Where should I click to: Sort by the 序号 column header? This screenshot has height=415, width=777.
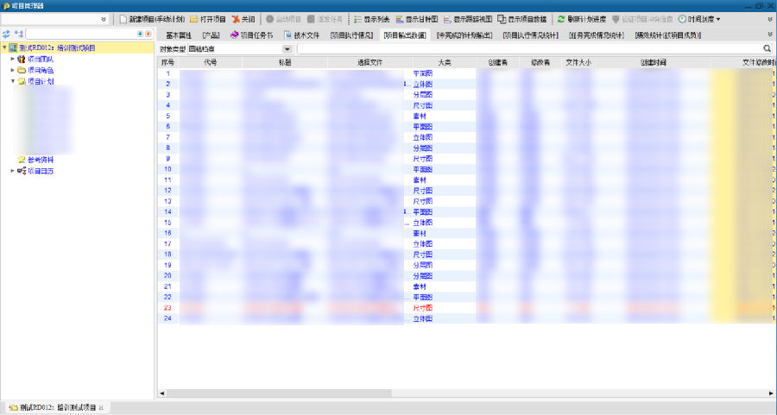(x=168, y=62)
